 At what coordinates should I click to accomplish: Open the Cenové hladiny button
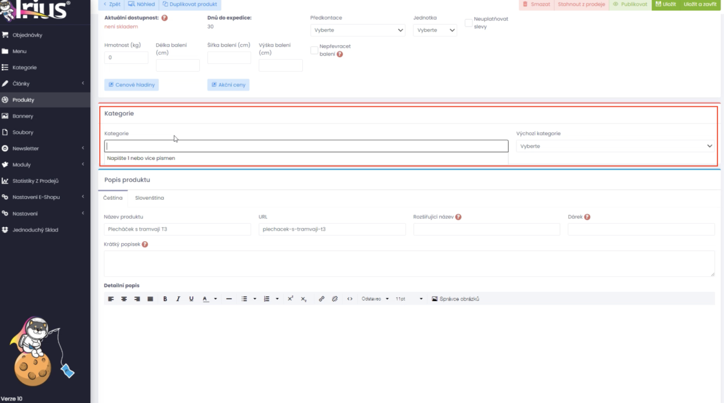click(x=132, y=85)
